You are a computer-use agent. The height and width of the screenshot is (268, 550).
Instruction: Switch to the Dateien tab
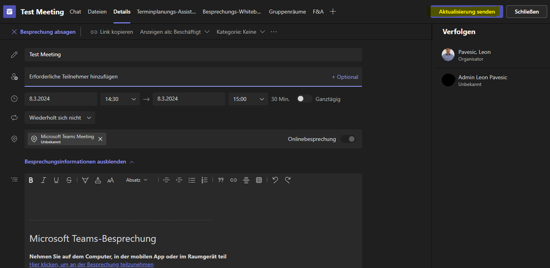click(97, 12)
